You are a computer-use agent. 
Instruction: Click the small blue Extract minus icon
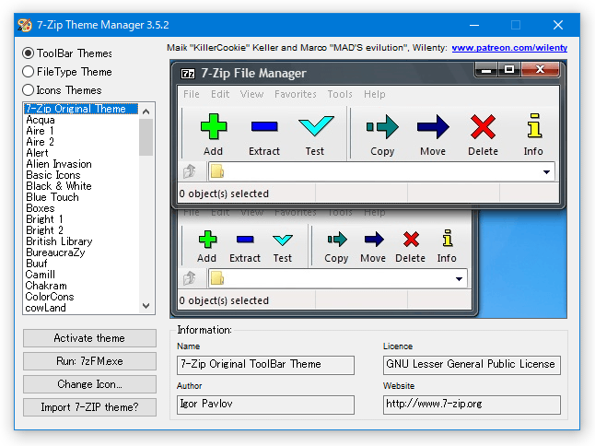(245, 240)
